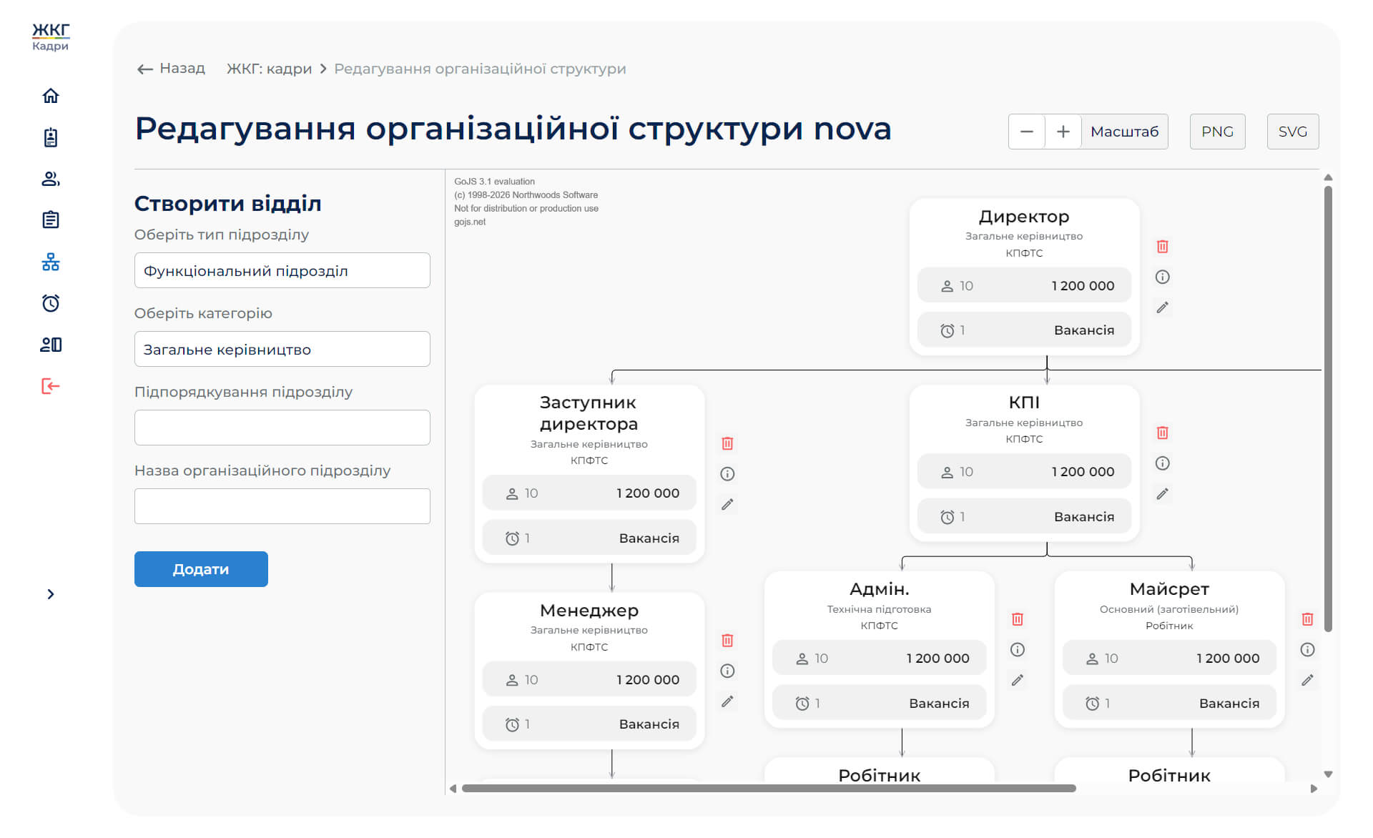Zoom in with the plus scale button
This screenshot has width=1373, height=838.
coord(1063,132)
